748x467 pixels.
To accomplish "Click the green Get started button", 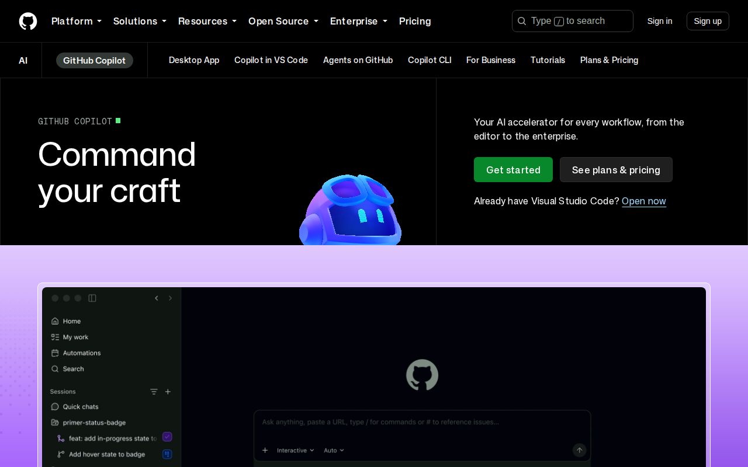I will coord(513,170).
